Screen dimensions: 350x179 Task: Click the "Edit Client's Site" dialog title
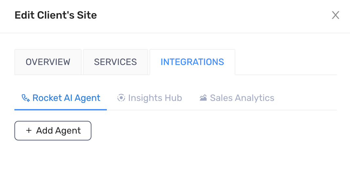(x=56, y=15)
